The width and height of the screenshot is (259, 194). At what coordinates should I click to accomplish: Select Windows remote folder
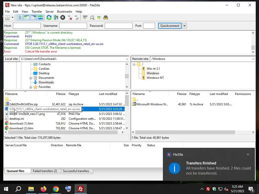click(153, 73)
